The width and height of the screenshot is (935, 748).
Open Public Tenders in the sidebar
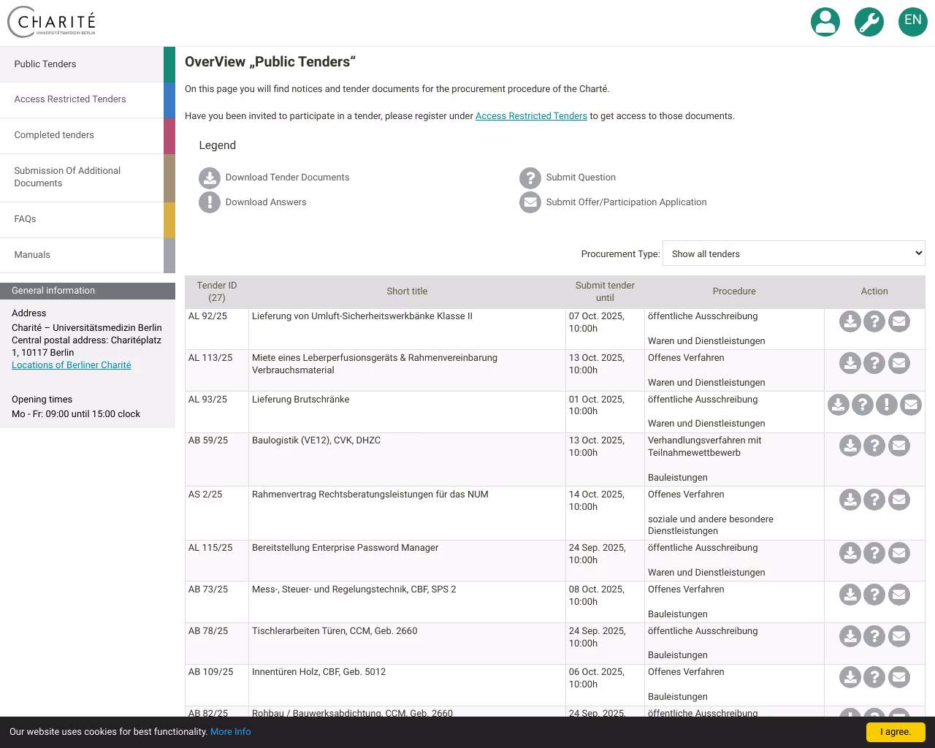(x=88, y=64)
